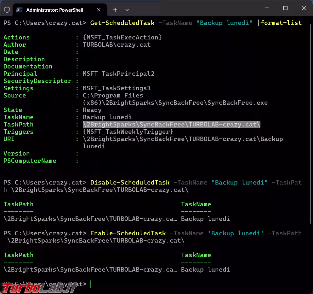Minimize the Terminal window
The image size is (313, 294).
coord(267,9)
